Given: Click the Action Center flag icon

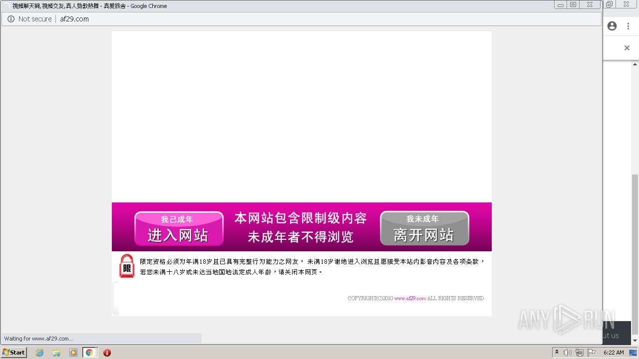Looking at the screenshot, I should pyautogui.click(x=592, y=353).
